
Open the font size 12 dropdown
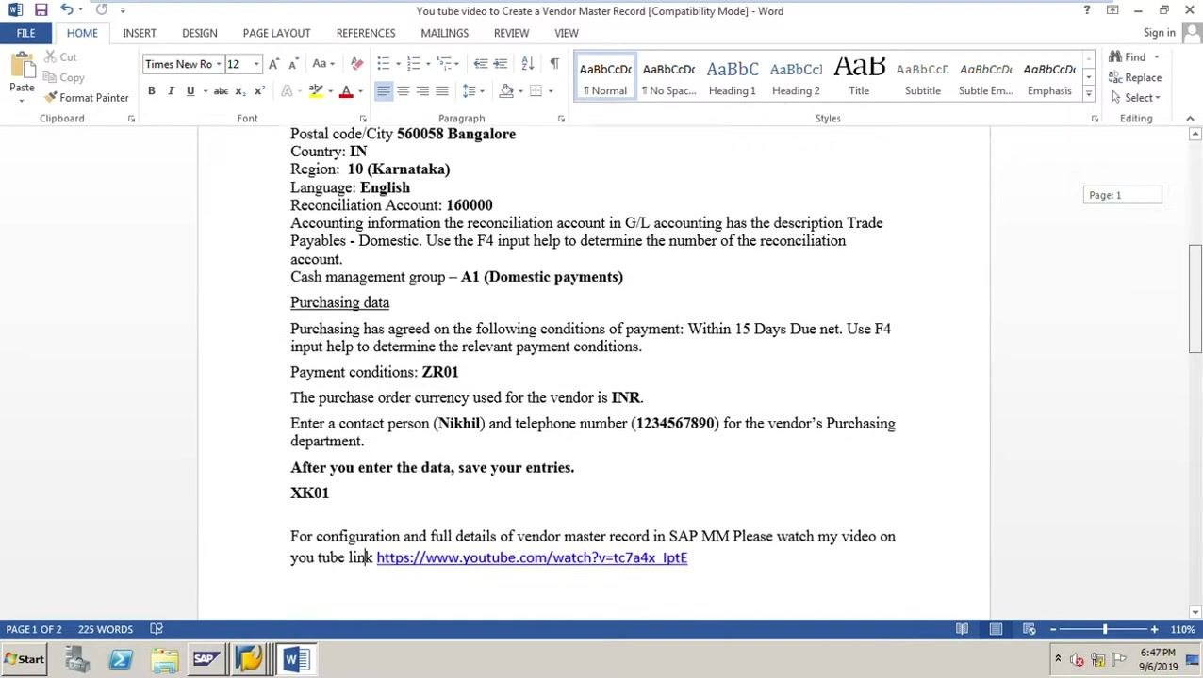point(255,64)
